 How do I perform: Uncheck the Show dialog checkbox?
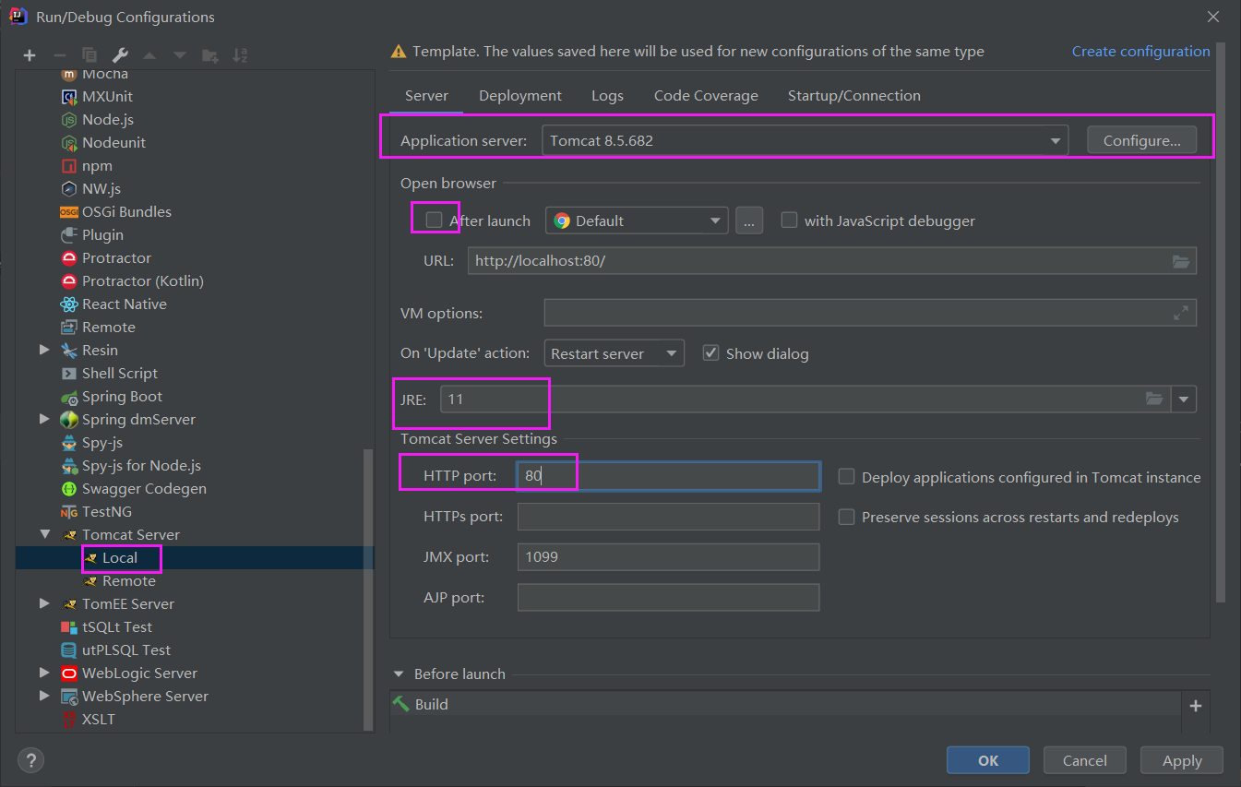pyautogui.click(x=710, y=353)
